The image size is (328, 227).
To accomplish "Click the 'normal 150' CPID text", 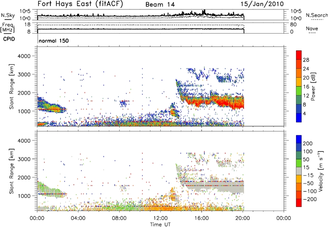I will click(x=54, y=41).
